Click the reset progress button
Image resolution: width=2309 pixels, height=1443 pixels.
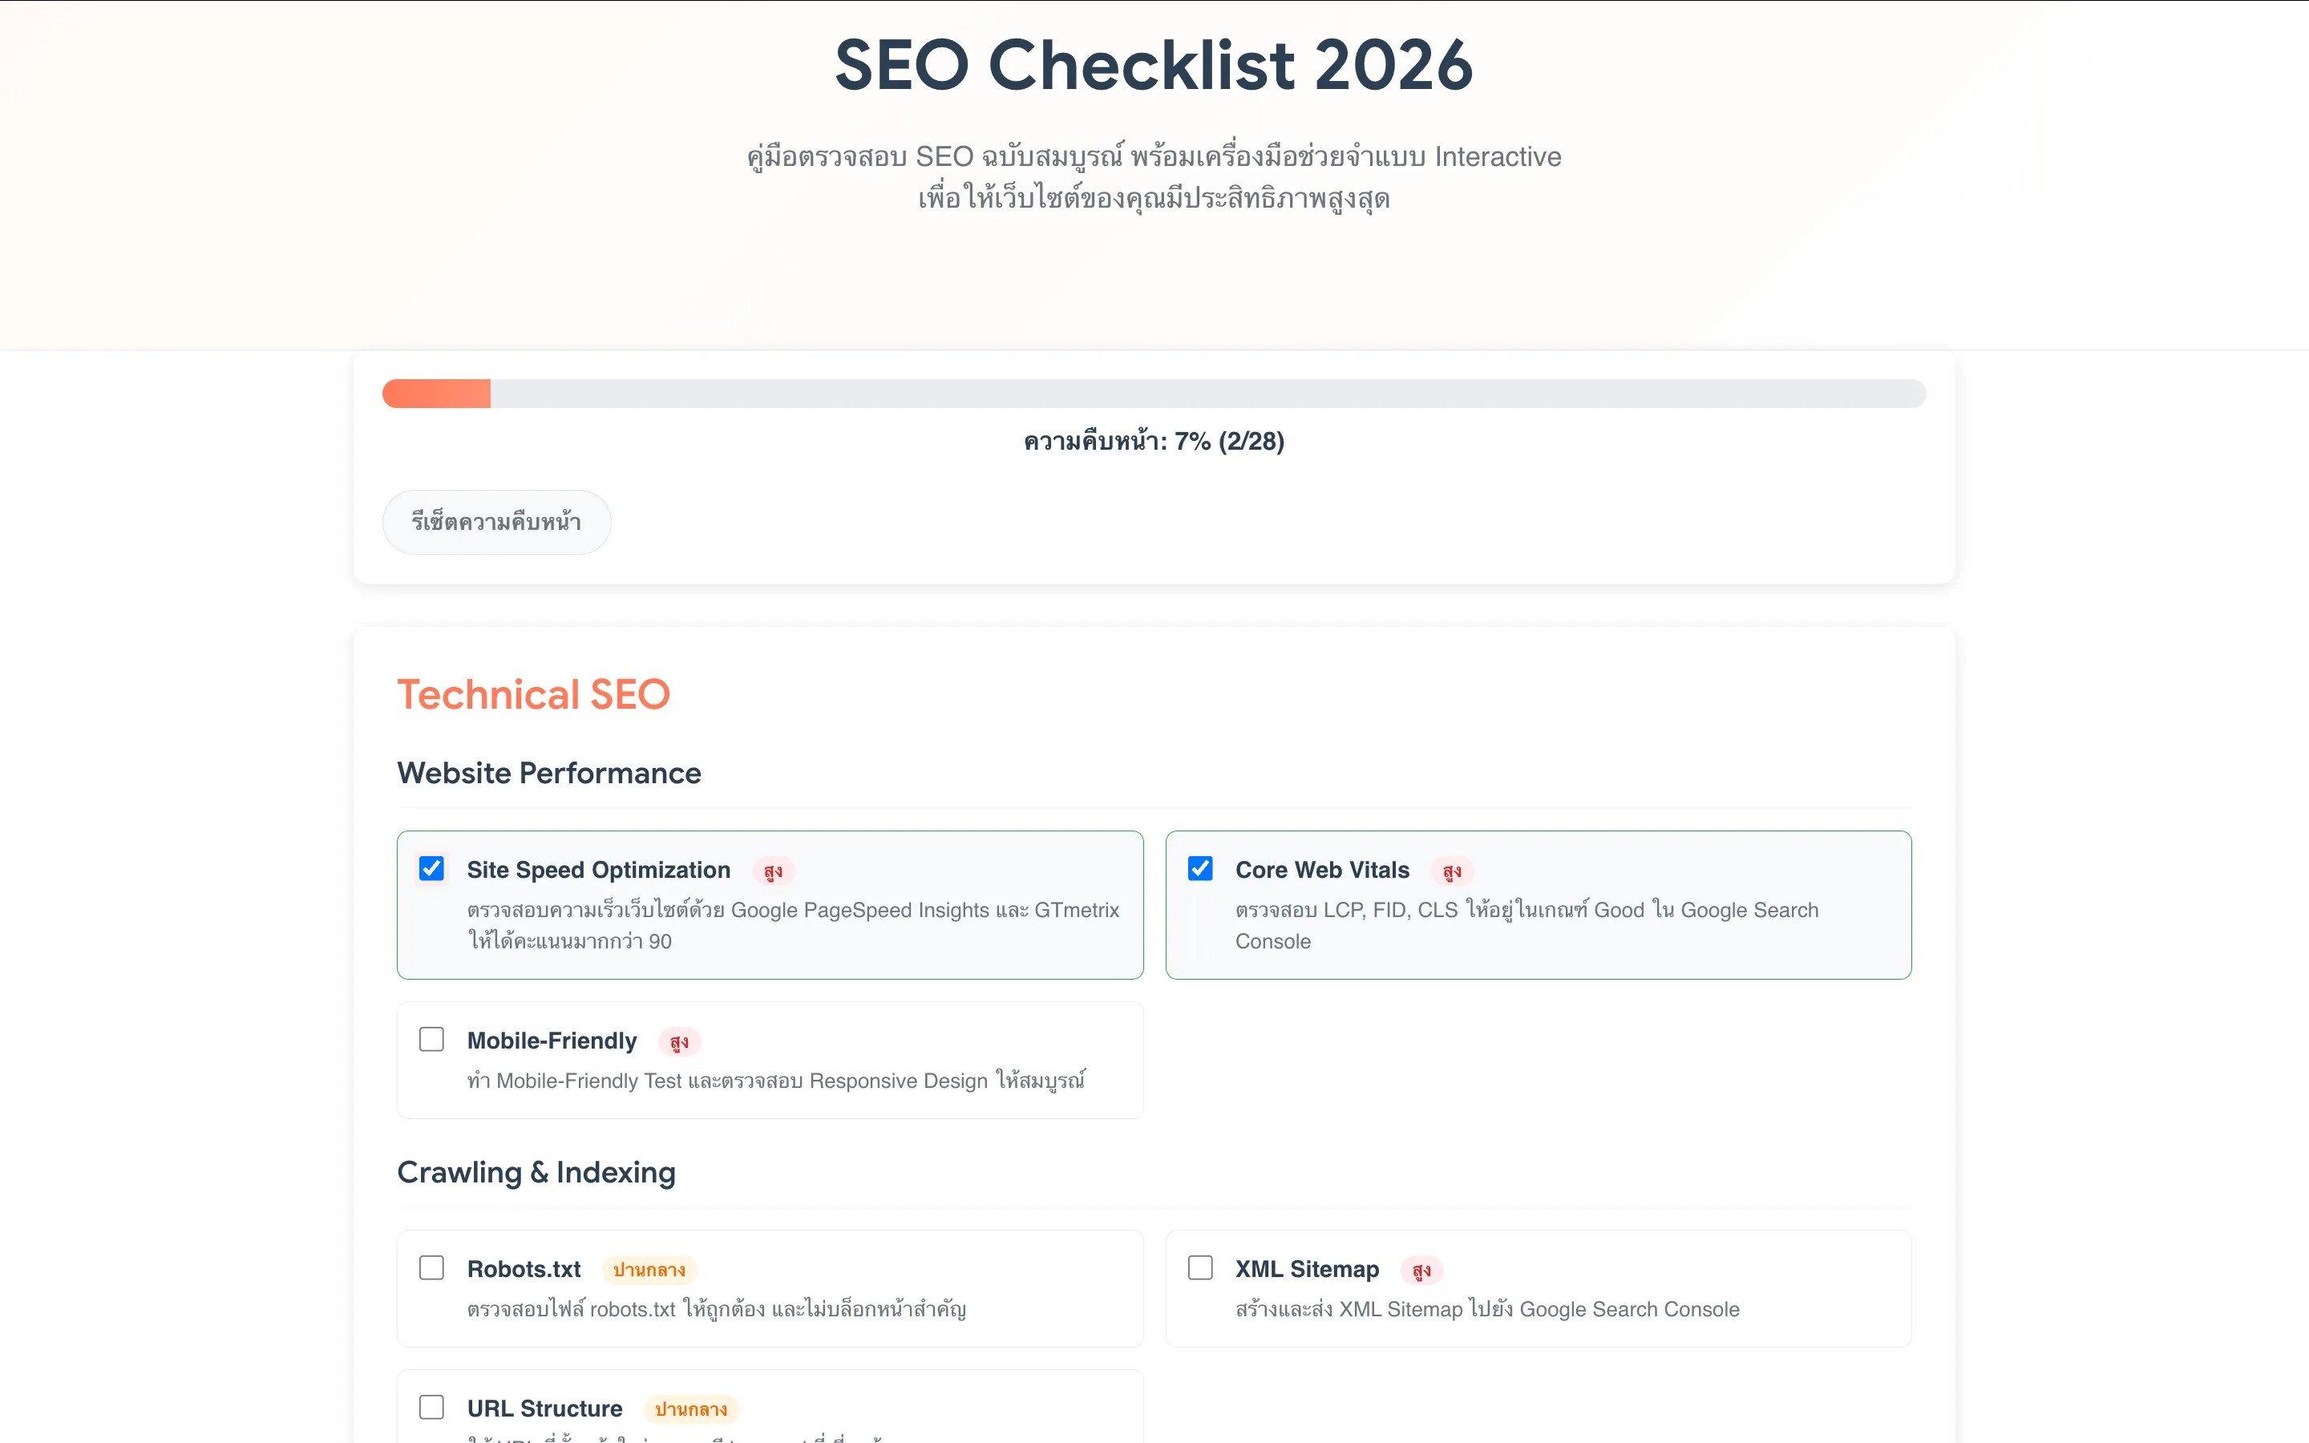(x=496, y=522)
